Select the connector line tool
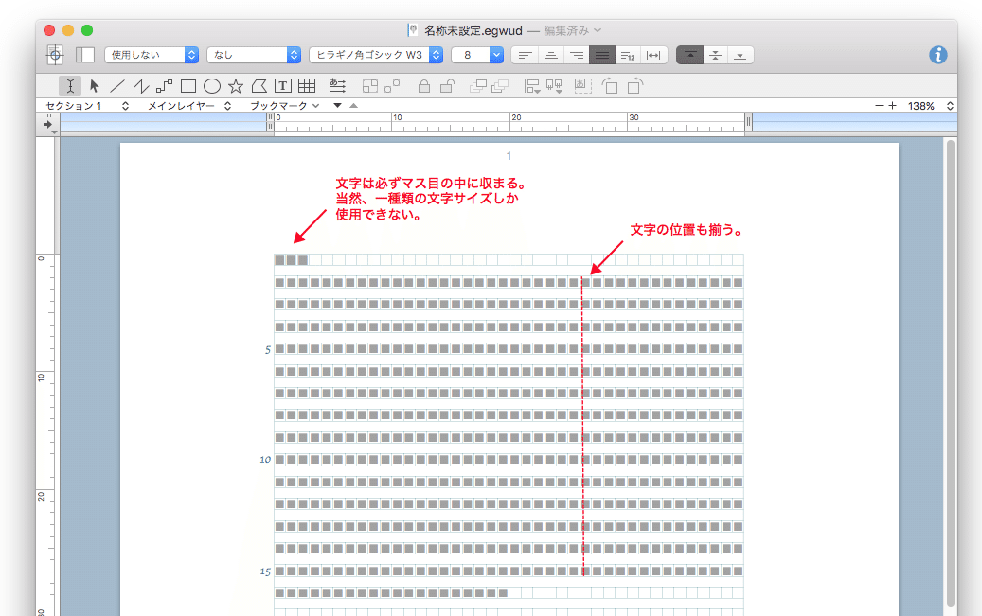982x616 pixels. coord(164,86)
